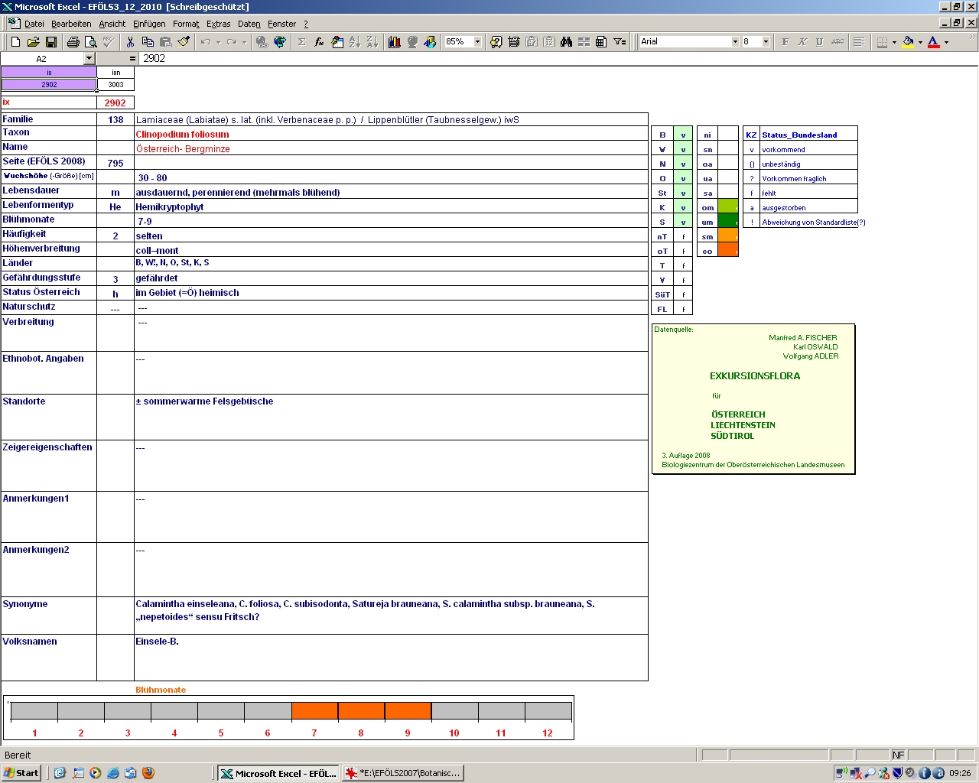Open the Format menu
The image size is (979, 783).
tap(186, 24)
